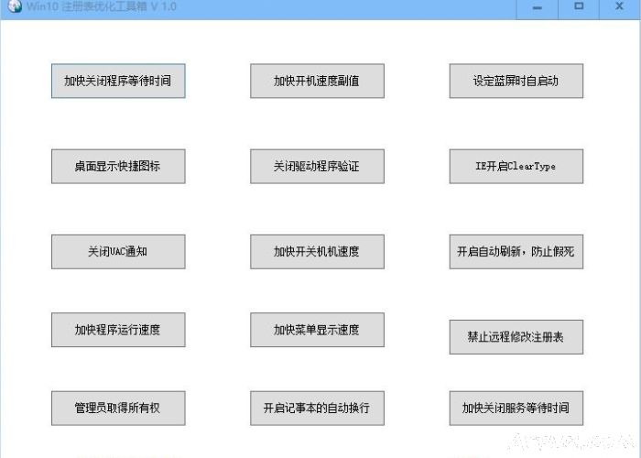
Task: Click 关闭驱动程序验证 button
Action: point(317,167)
